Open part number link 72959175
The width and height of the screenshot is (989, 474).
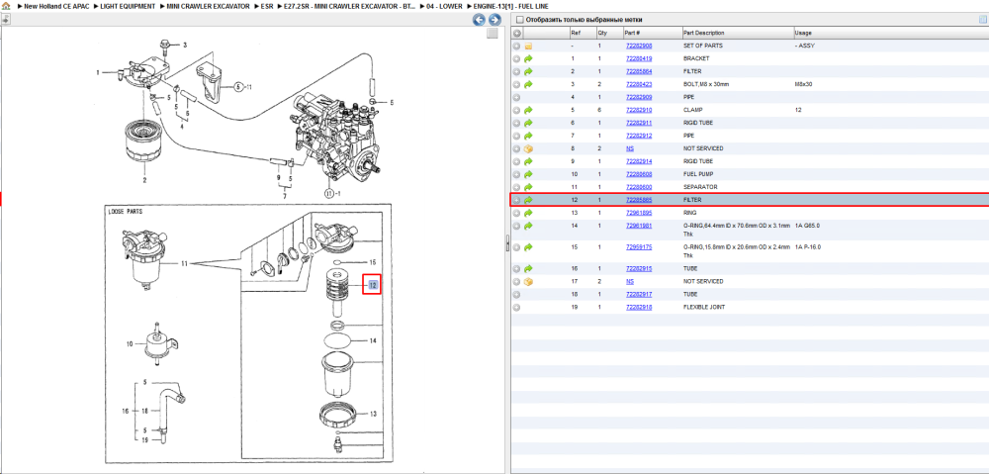(x=638, y=246)
